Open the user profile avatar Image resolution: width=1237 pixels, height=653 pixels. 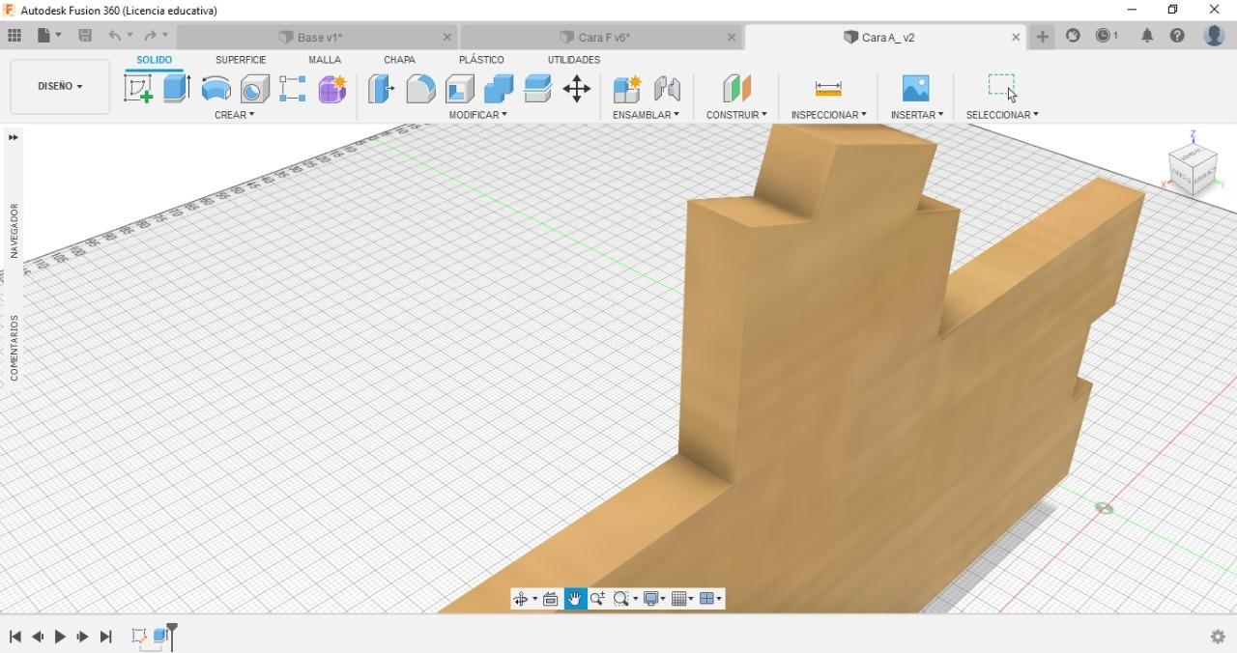pos(1214,36)
